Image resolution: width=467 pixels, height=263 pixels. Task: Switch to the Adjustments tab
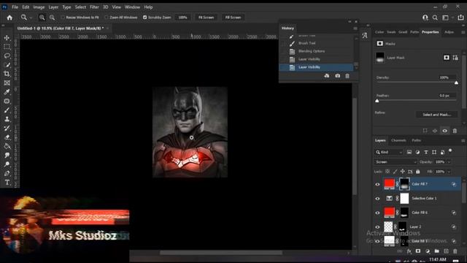point(449,32)
